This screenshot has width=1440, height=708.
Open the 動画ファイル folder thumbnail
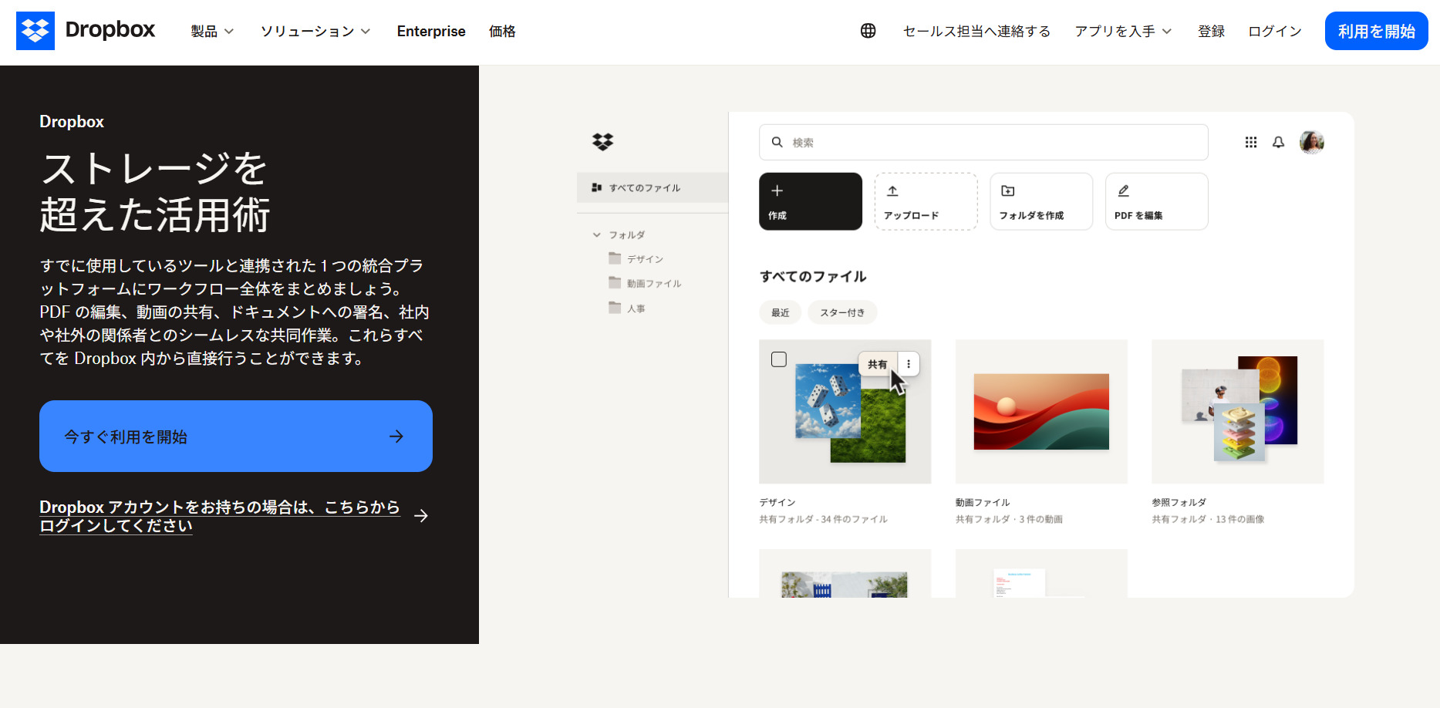[x=1041, y=412]
